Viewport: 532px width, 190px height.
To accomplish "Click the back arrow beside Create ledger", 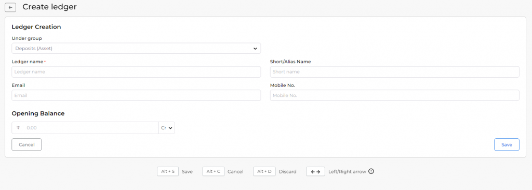I will click(10, 7).
